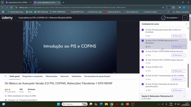
Task: Open the Recursos dropdown for lecture 17
Action: [178, 71]
